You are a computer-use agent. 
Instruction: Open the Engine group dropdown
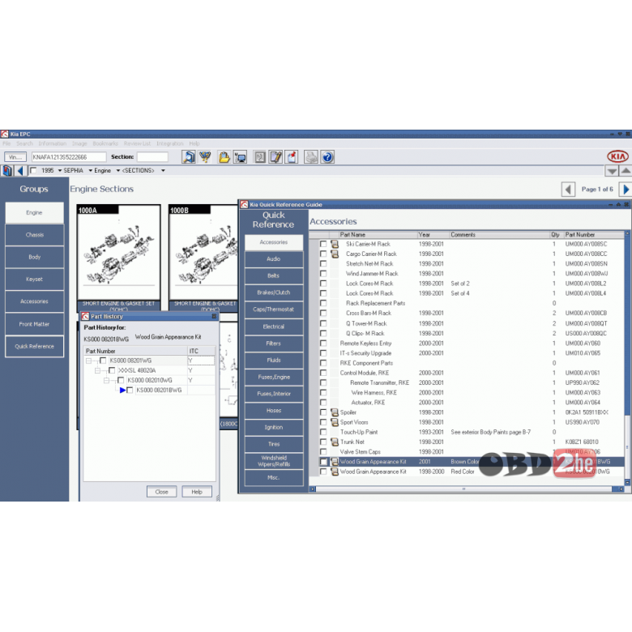pos(118,170)
